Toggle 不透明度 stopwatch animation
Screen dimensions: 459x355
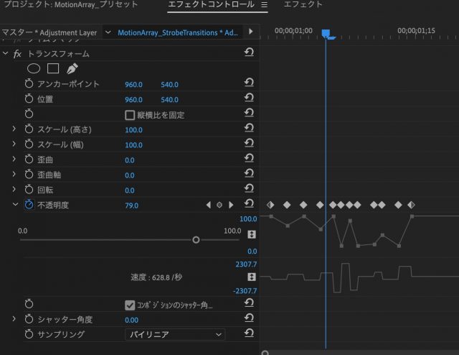29,205
